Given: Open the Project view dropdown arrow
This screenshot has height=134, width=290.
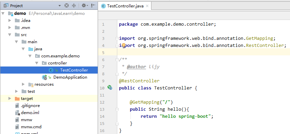Looking at the screenshot, I should point(59,6).
